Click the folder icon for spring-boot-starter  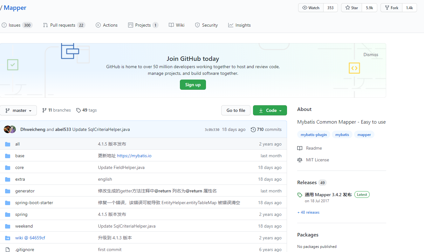pyautogui.click(x=8, y=203)
